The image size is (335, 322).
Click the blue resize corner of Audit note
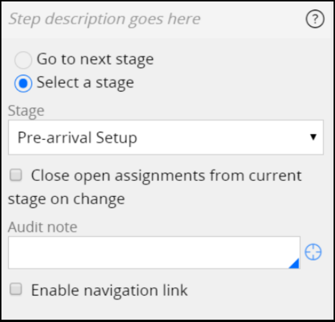[294, 264]
